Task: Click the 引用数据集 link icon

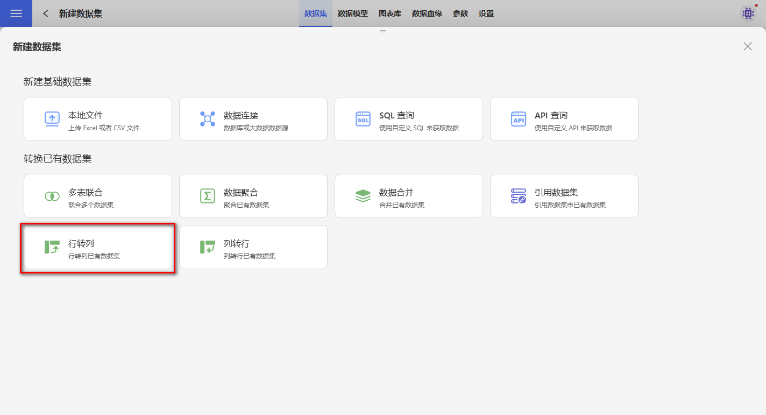Action: click(x=519, y=196)
